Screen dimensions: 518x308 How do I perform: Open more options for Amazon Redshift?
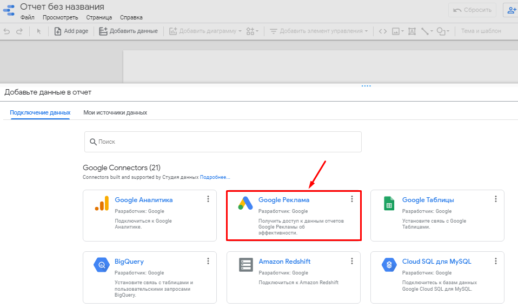[x=352, y=261]
